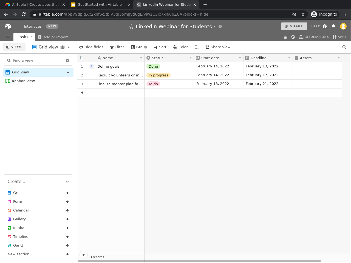Click the horizontal scrollbar below the grid
Image resolution: width=351 pixels, height=263 pixels.
click(199, 261)
